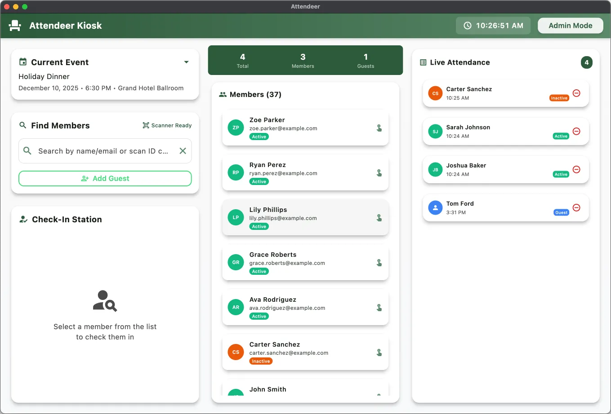
Task: Remove Joshua Baker using the minus icon
Action: (576, 169)
